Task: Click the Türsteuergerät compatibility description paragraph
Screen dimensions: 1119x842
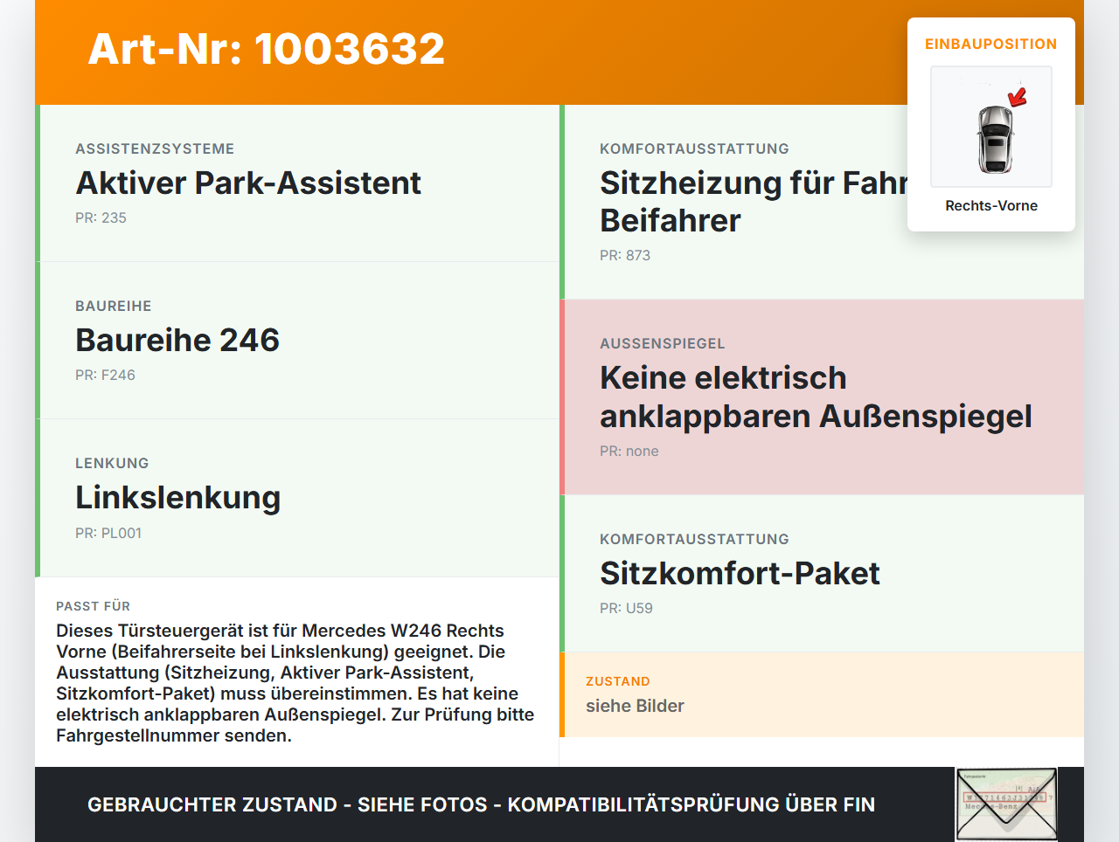Action: [x=295, y=683]
